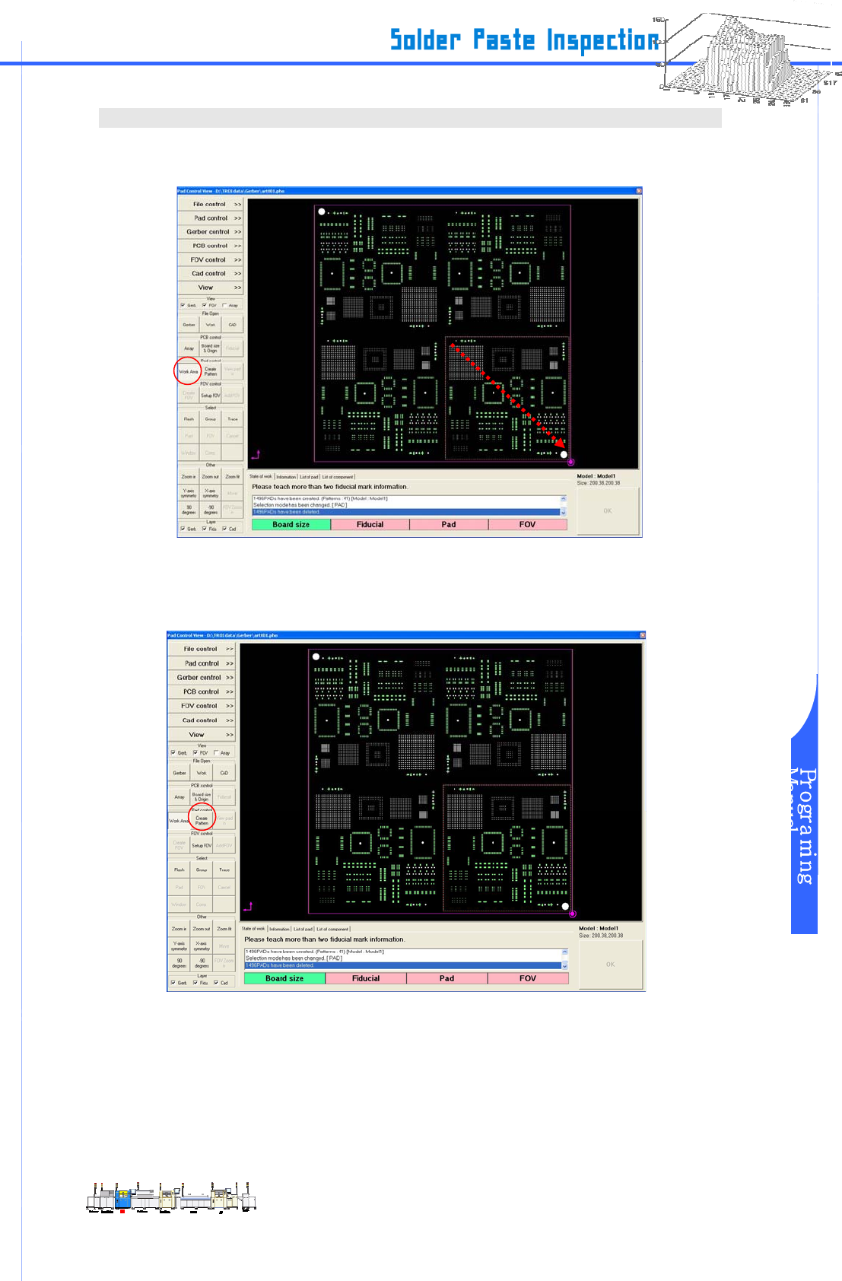Expand PCB control in the upper window

211,246
